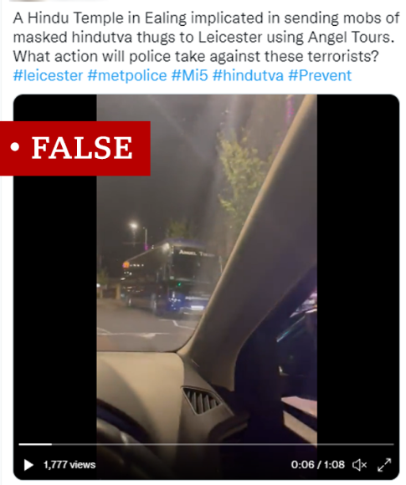Click the red FALSE label
Viewport: 406px width, 485px height.
(x=75, y=148)
